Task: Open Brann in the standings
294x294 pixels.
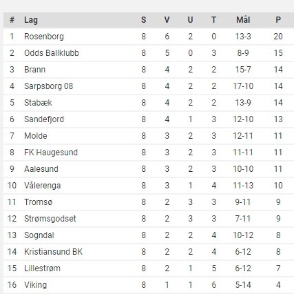Action: 34,70
